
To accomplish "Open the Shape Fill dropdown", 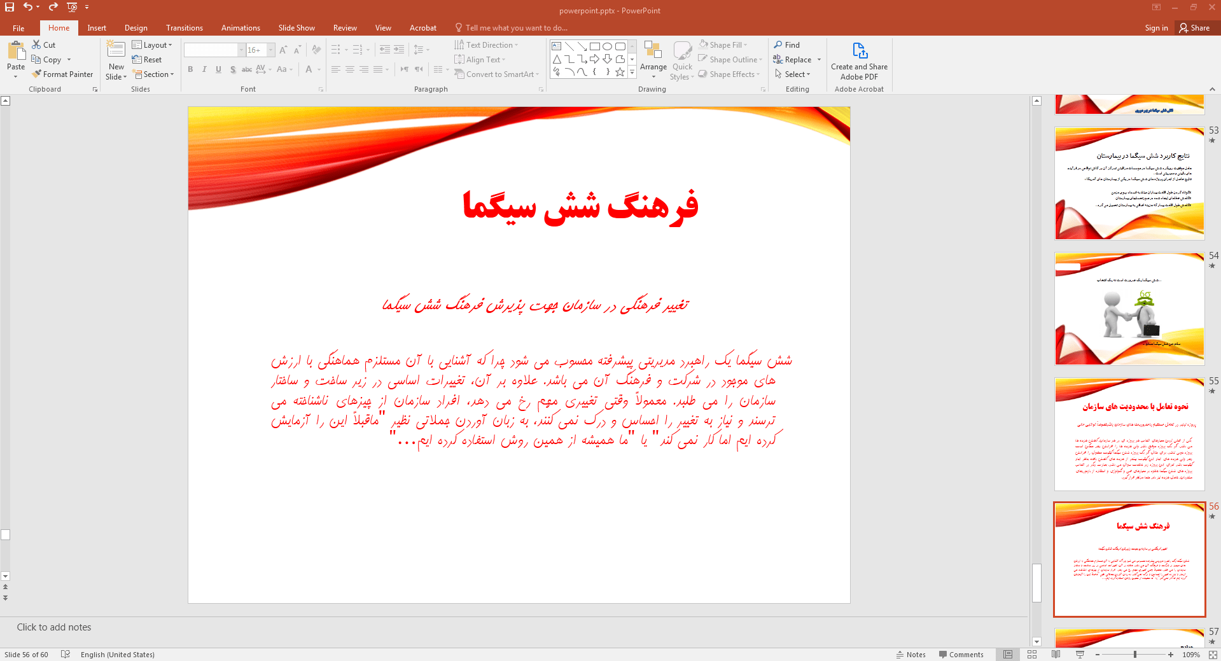I will [723, 45].
